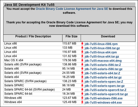This screenshot has height=107, width=138.
Task: Click the 24 MB file size value
Action: click(x=66, y=89)
